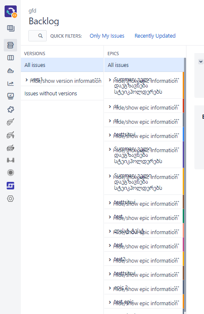
Task: Open the three-dot menu for the blue testtsitsvi epic
Action: coord(176,134)
